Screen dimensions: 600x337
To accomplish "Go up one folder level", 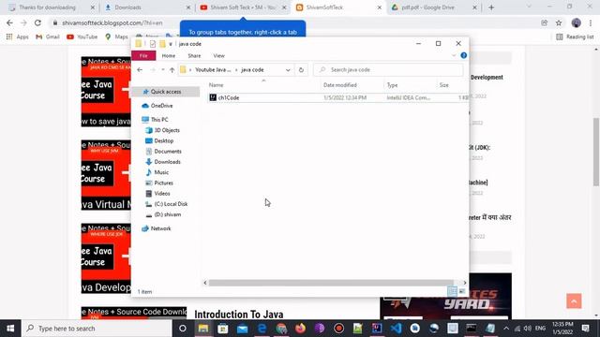I will [x=172, y=70].
